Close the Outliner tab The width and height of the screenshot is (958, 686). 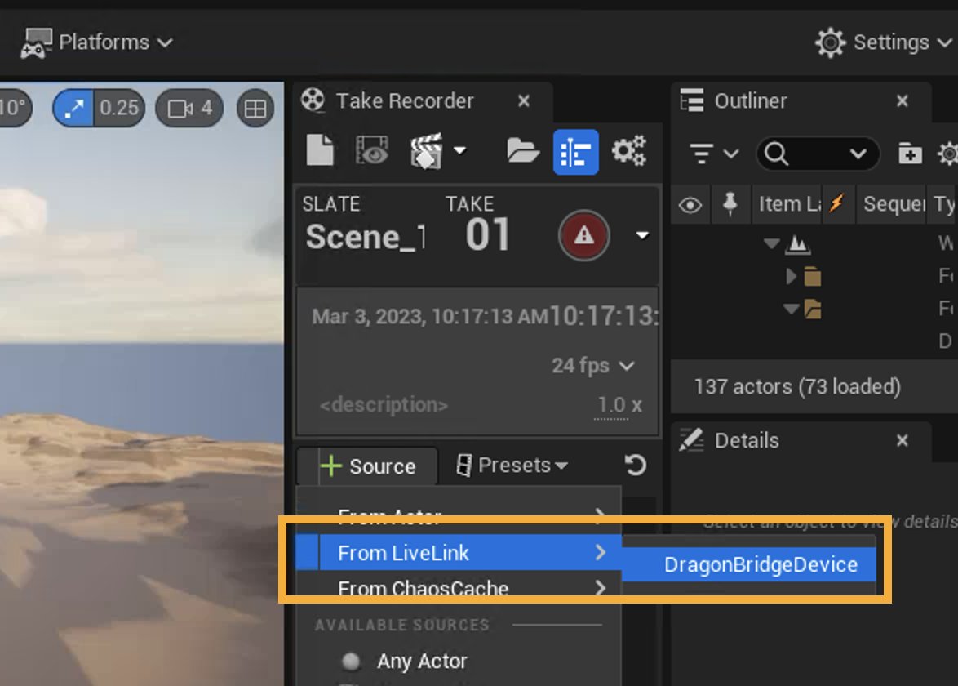click(x=903, y=101)
